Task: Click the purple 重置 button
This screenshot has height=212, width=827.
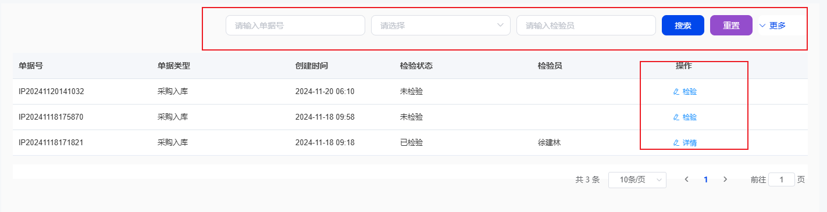Action: point(731,26)
